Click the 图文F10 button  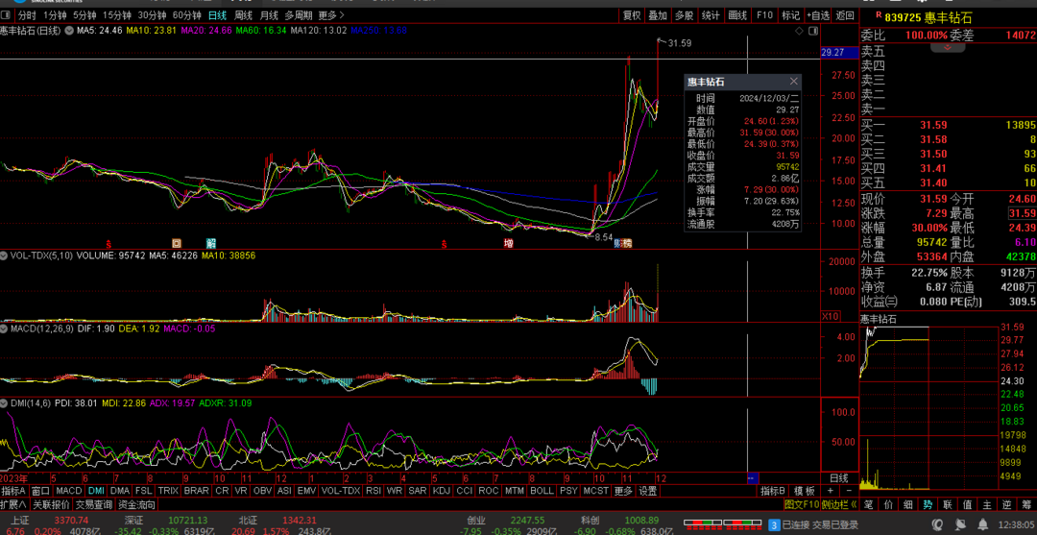point(802,504)
